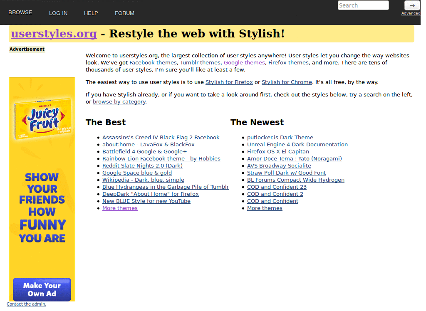Open Google Space blue & gold style
This screenshot has height=311, width=426.
coord(137,173)
